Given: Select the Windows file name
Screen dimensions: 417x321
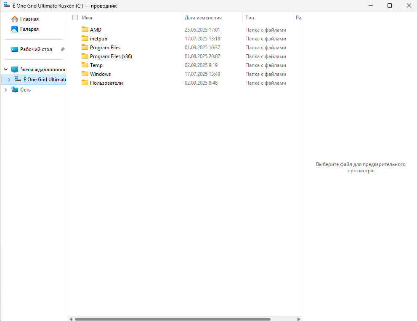Looking at the screenshot, I should [100, 74].
